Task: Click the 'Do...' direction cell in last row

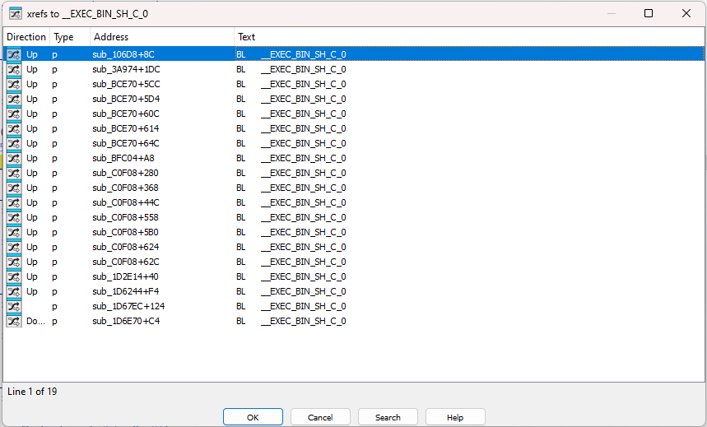Action: click(x=35, y=321)
